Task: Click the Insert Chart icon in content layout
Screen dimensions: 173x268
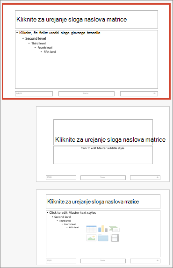Action: click(x=103, y=229)
